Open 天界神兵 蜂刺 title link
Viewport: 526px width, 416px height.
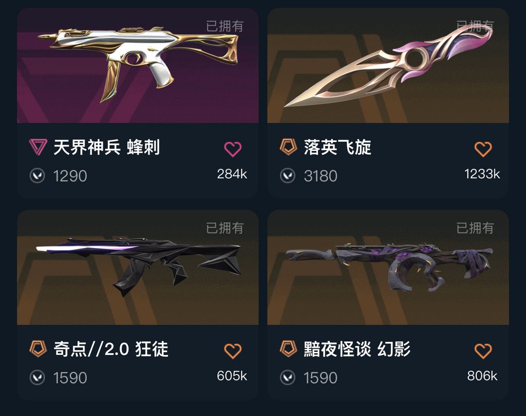[x=107, y=147]
